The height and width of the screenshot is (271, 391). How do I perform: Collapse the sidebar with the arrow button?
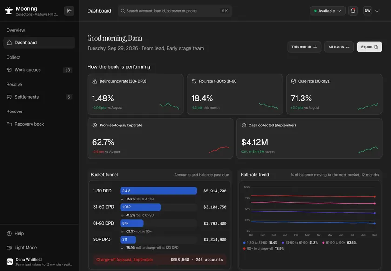click(x=69, y=11)
